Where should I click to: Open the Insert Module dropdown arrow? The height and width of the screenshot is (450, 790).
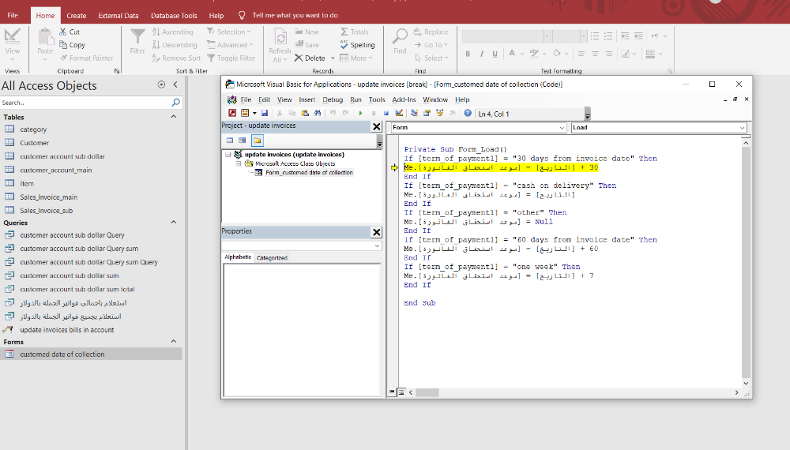254,113
